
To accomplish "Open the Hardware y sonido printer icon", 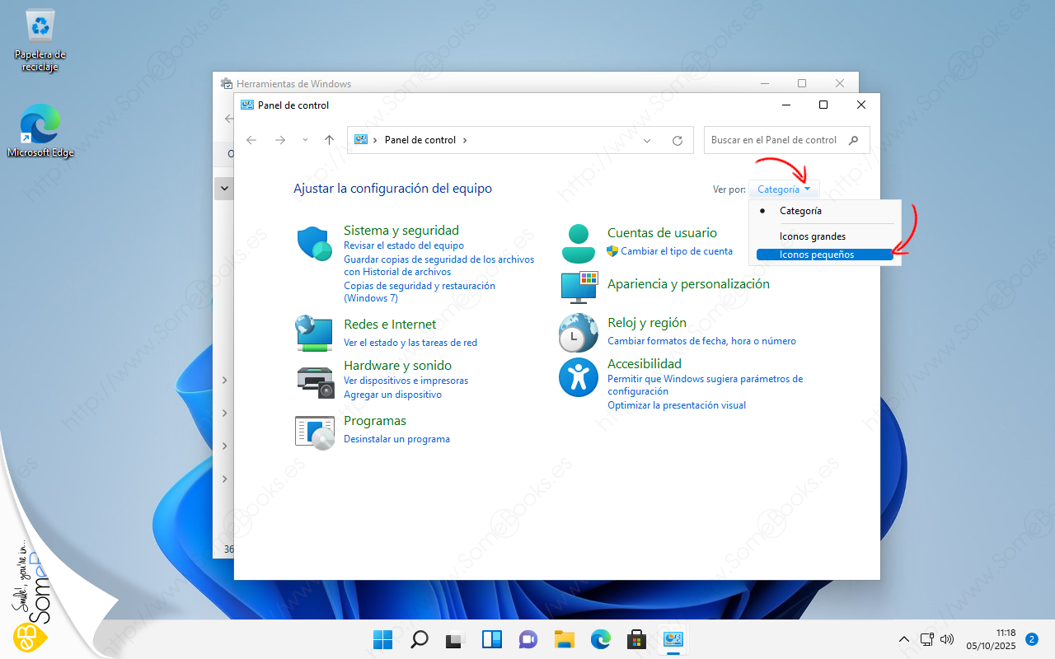I will 314,381.
